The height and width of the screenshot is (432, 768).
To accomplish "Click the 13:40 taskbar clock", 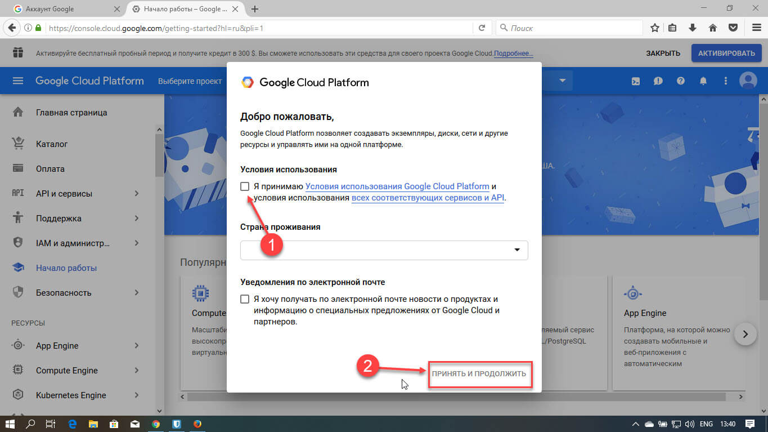I will click(x=728, y=424).
